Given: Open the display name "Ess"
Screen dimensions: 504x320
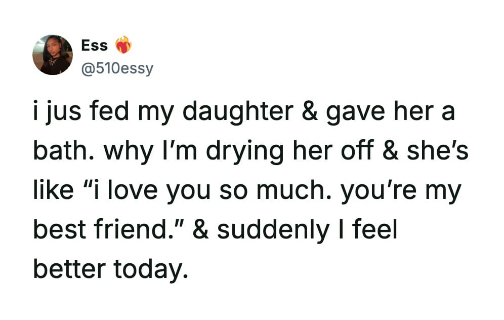Looking at the screenshot, I should tap(94, 46).
